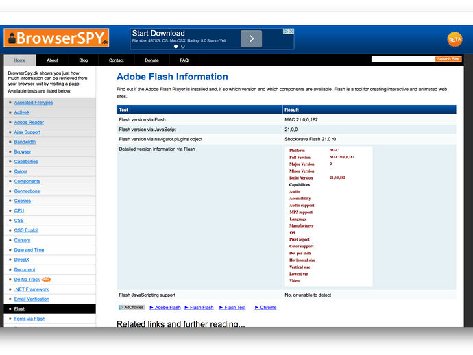Open the ActiveX test link

22,112
